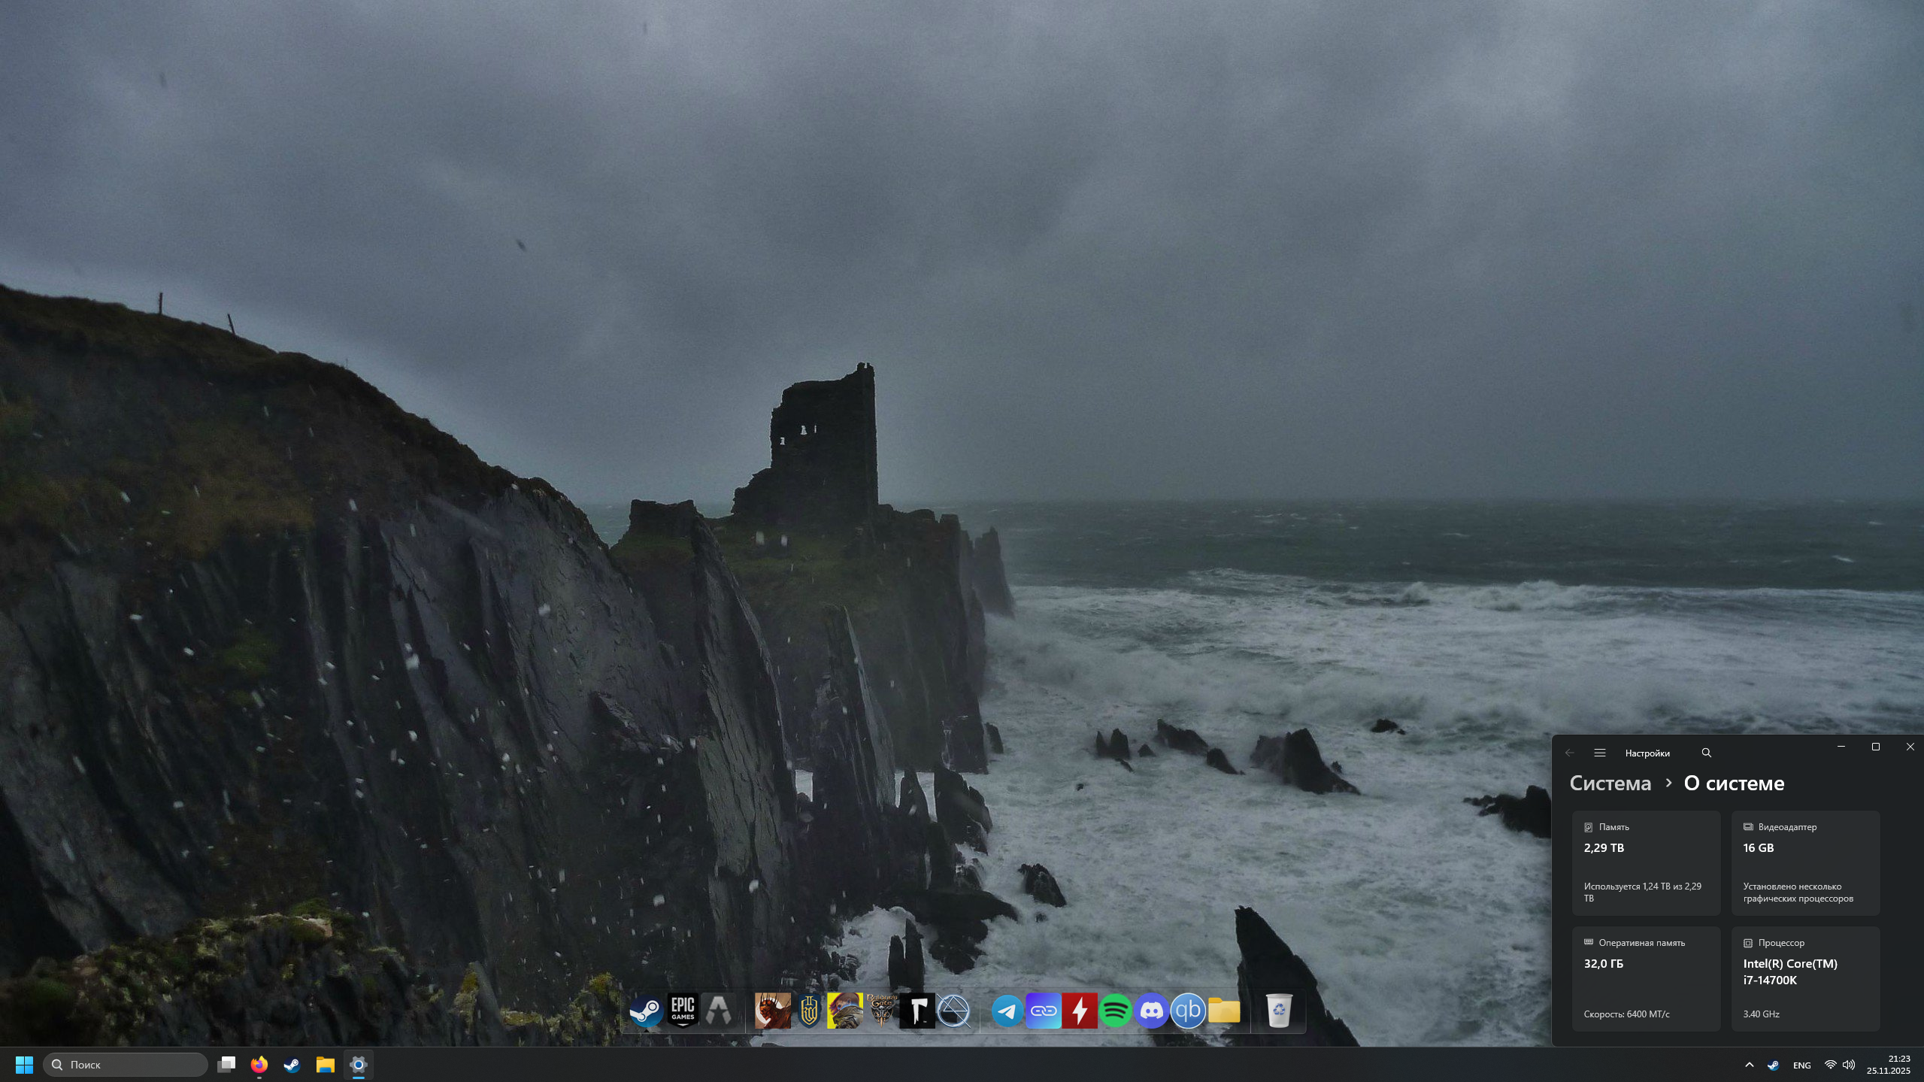Click the search icon in Settings header

[1706, 753]
